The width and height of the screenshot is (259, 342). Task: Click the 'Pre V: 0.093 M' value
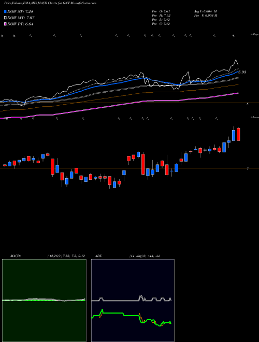point(205,16)
